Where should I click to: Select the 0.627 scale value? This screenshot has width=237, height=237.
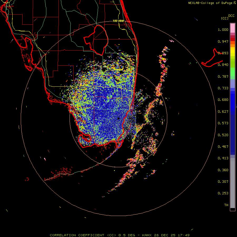point(223,112)
